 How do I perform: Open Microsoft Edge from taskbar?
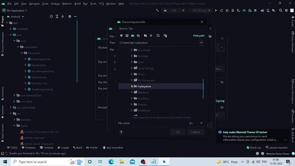pos(111,162)
